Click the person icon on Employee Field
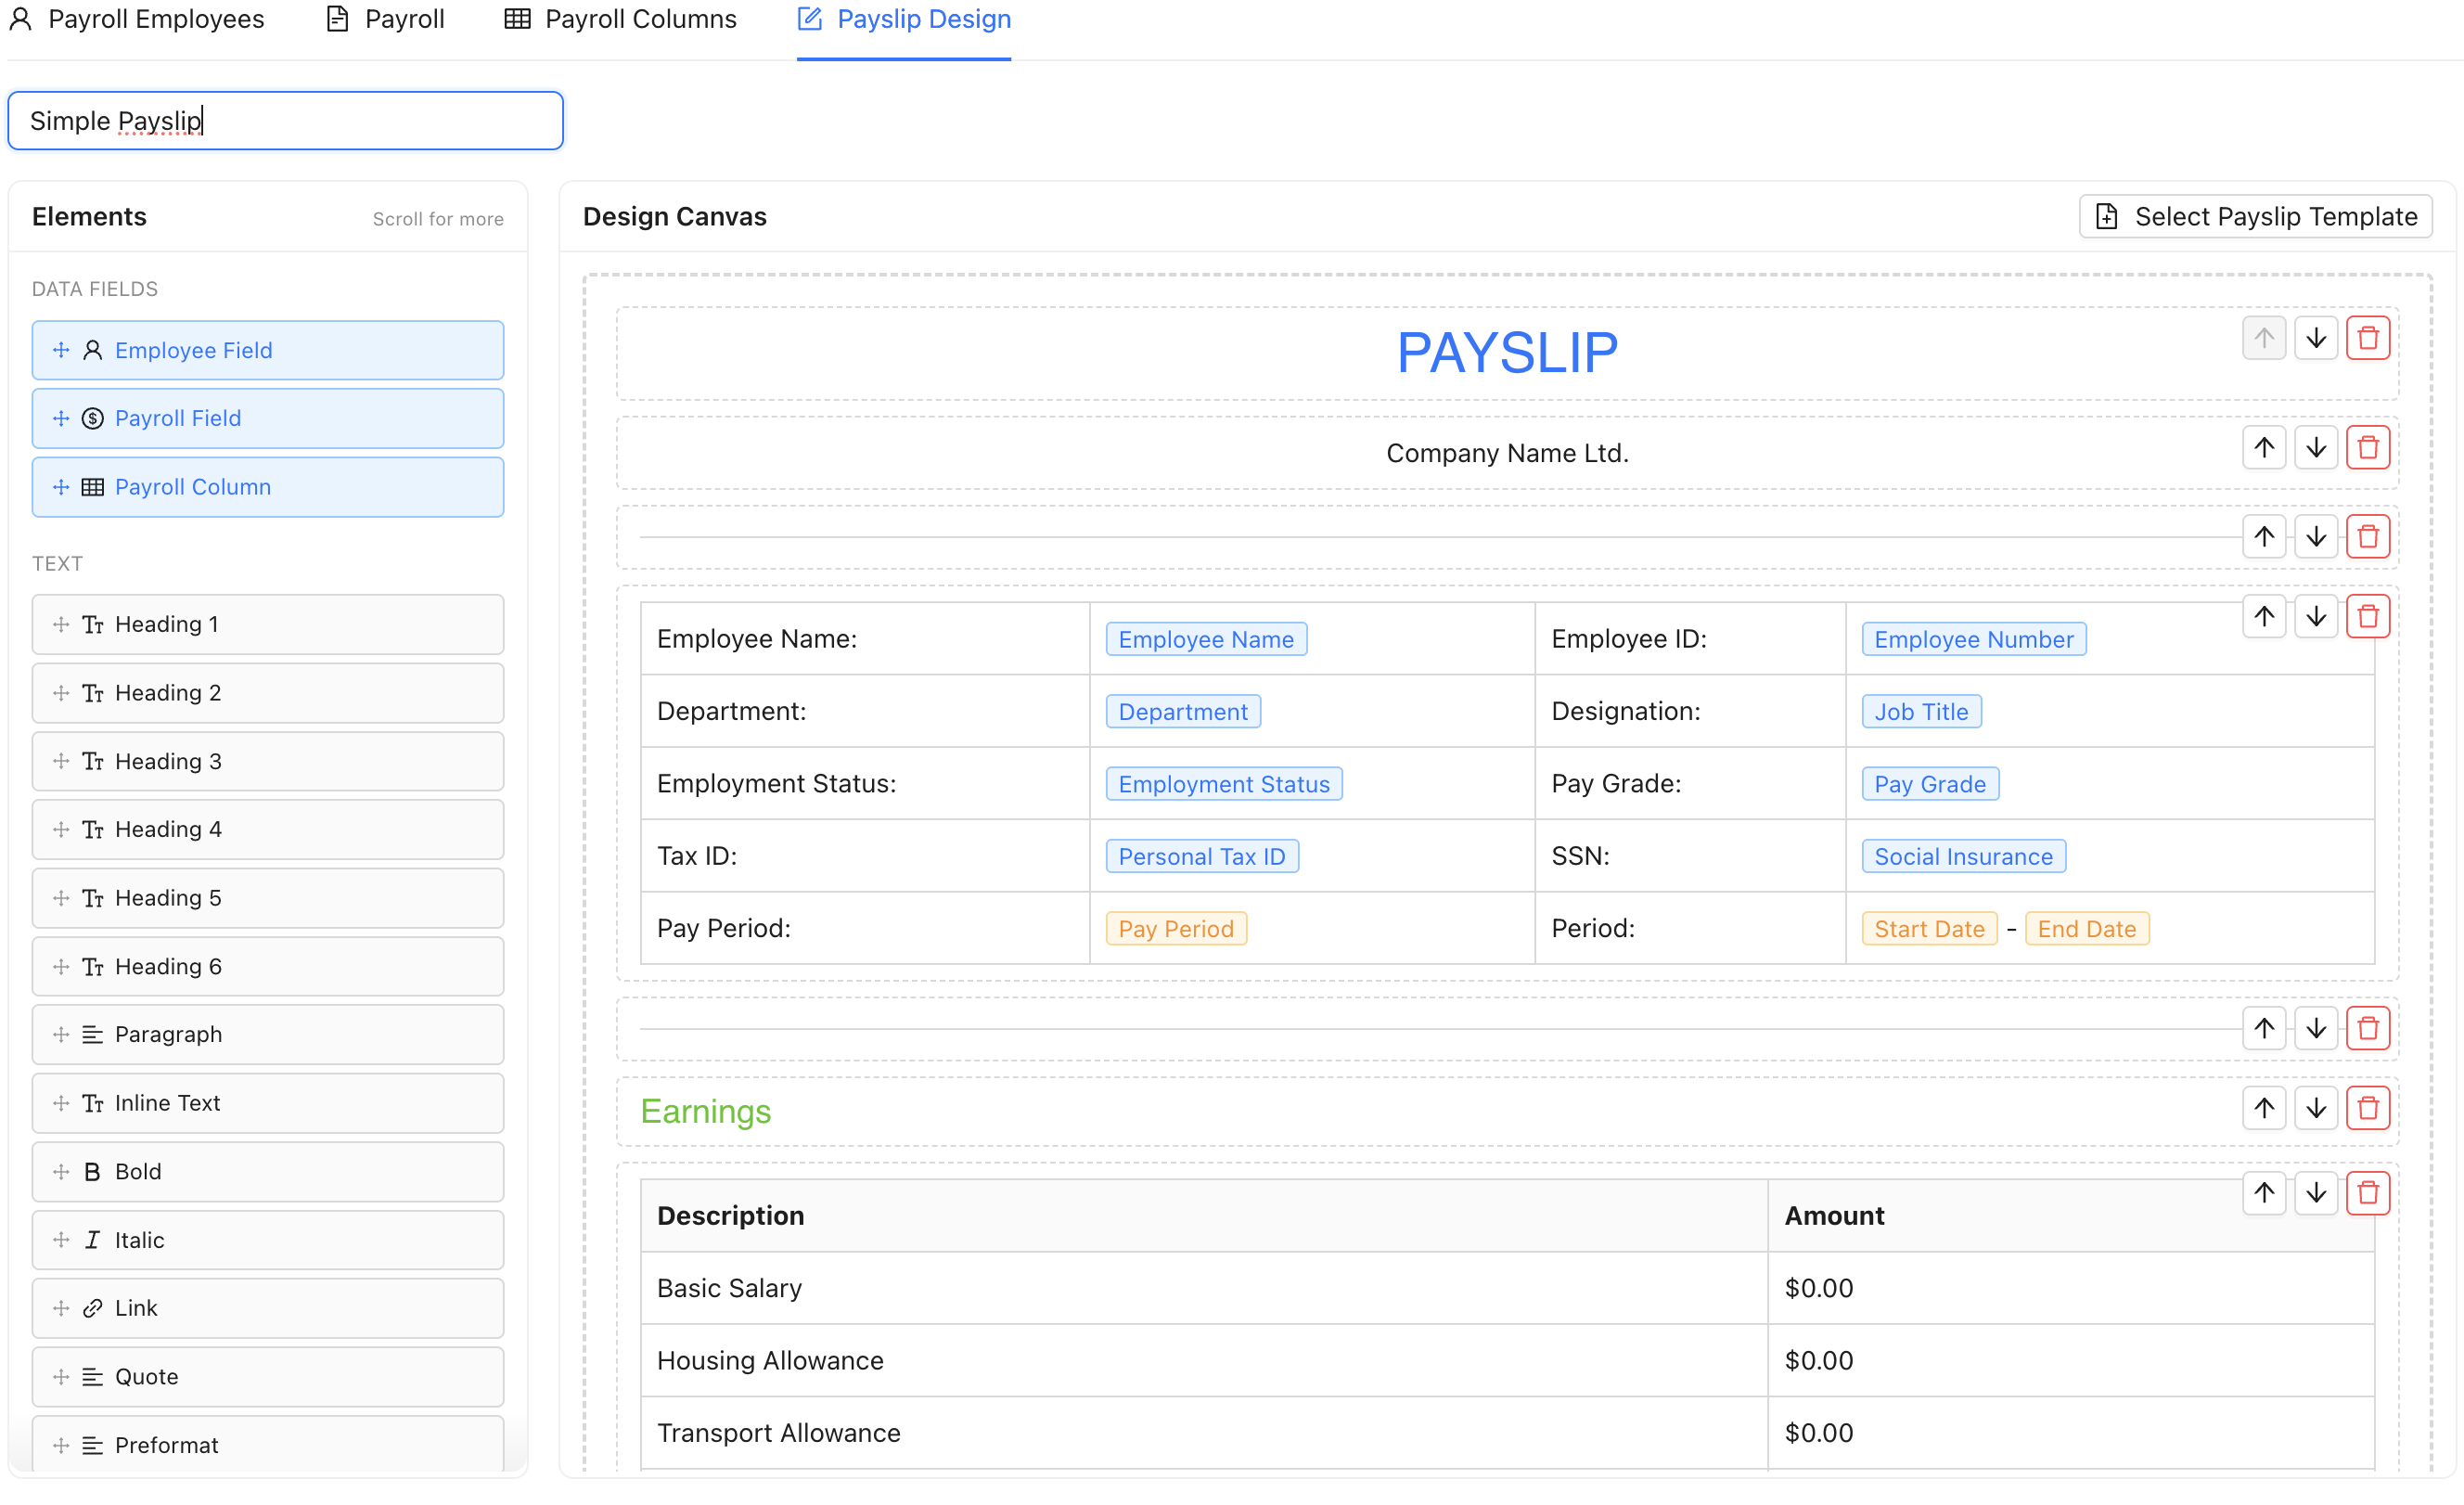This screenshot has height=1505, width=2464. 92,350
